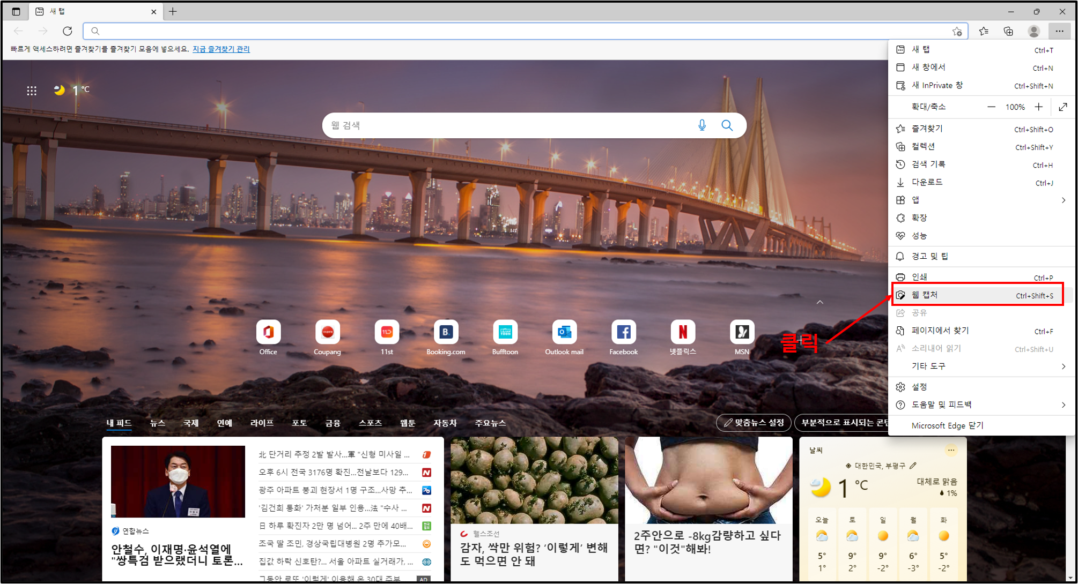1078x584 pixels.
Task: Toggle the vertical tabs button
Action: 16,11
